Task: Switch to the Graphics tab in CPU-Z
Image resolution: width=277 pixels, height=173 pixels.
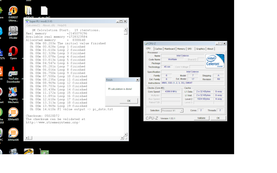Action: (200, 49)
